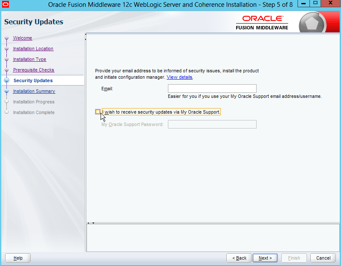Click the Oracle icon in the title bar

(6, 5)
